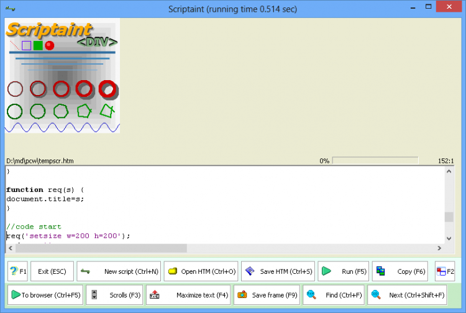Click the req('setsize w=200 h=200'); line

[x=68, y=236]
